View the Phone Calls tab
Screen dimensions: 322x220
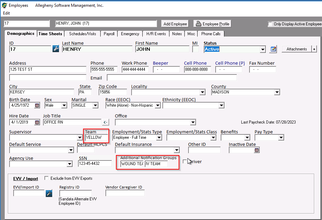(211, 34)
